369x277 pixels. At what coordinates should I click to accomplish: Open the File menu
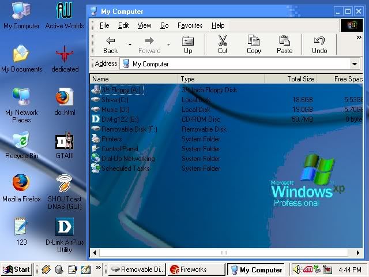(x=104, y=25)
